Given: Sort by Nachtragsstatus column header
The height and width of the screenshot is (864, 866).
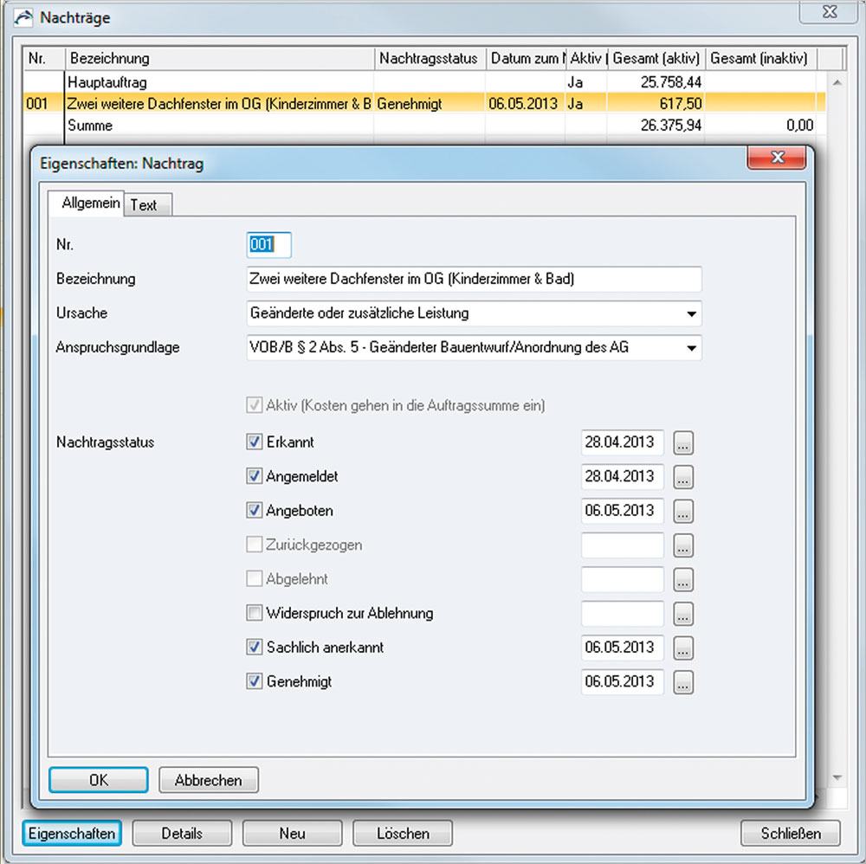Looking at the screenshot, I should tap(429, 59).
